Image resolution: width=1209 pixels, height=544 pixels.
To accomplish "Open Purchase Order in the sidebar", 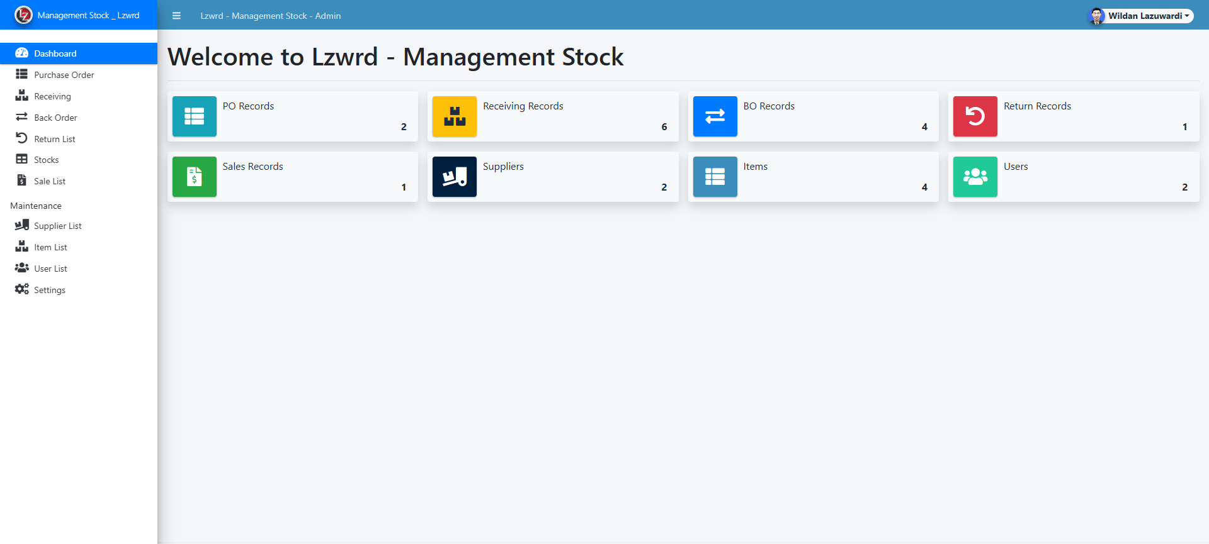I will 64,75.
